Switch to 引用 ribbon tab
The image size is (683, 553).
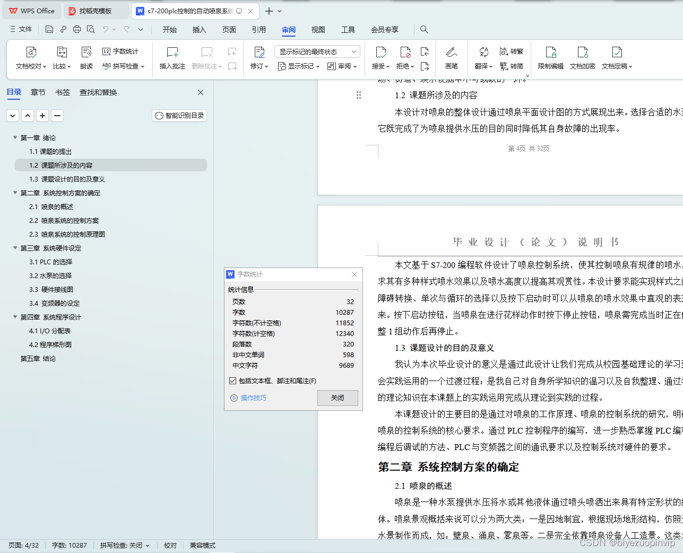[x=259, y=29]
